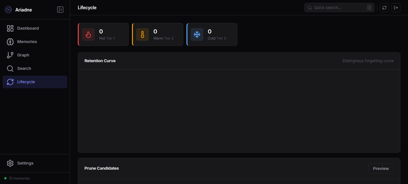408x184 pixels.
Task: Click the Hot tier flame icon
Action: point(88,34)
